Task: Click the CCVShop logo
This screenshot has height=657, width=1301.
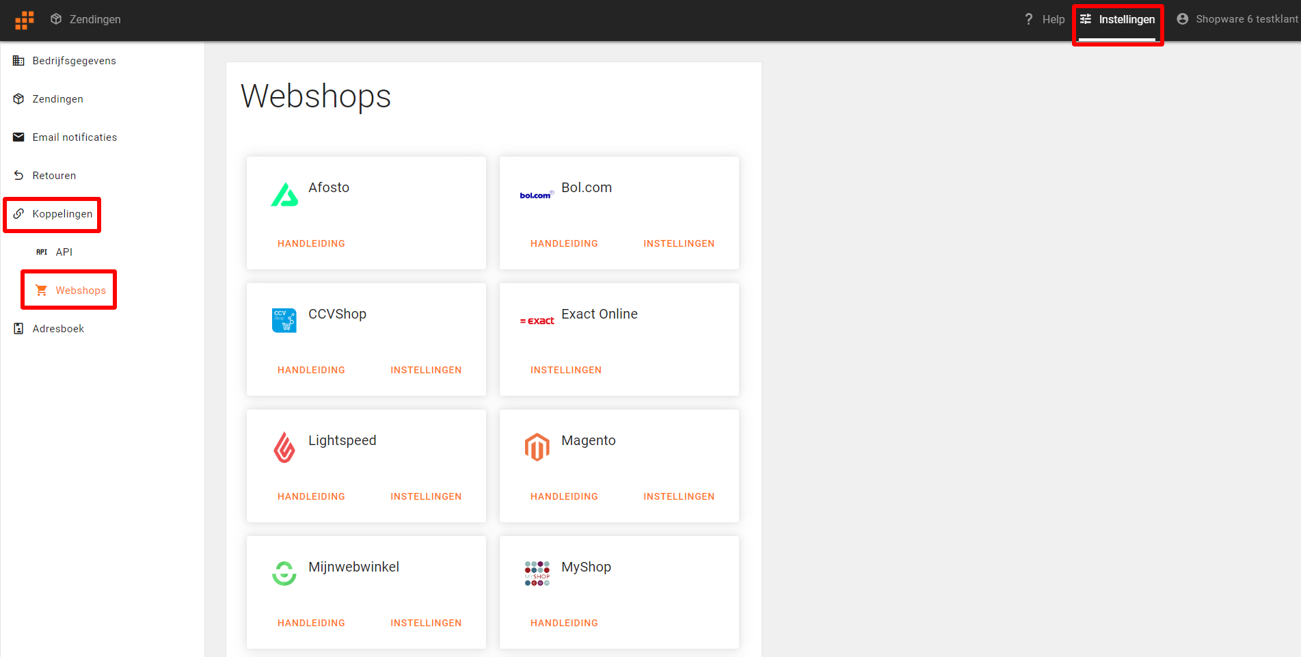Action: 284,321
